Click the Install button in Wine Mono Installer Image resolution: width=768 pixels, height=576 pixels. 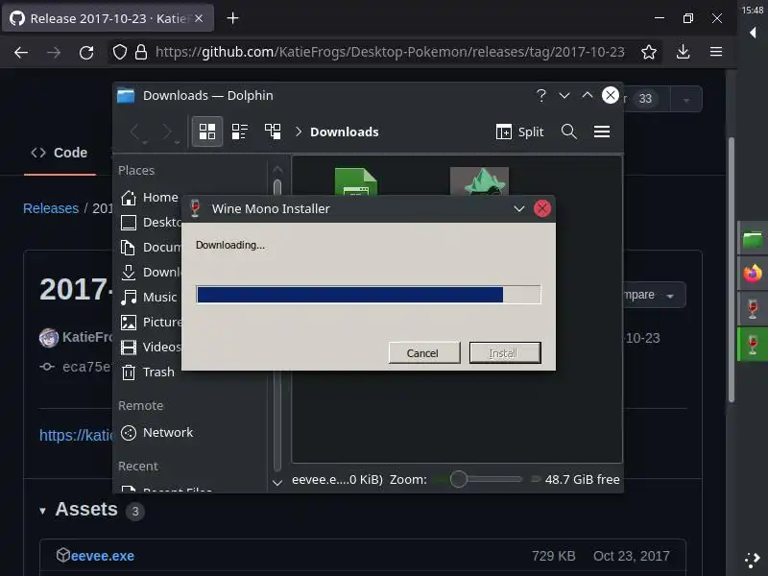[x=505, y=353]
